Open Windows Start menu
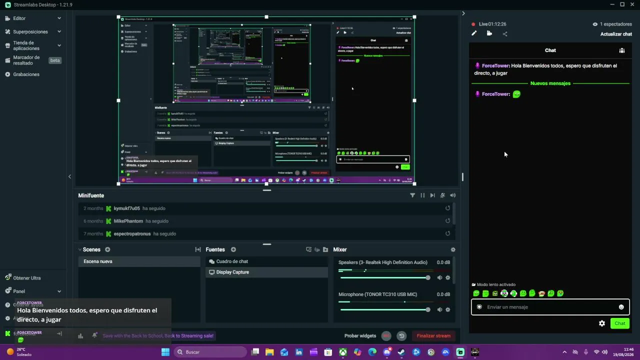640x360 pixels. click(x=165, y=352)
